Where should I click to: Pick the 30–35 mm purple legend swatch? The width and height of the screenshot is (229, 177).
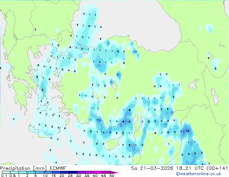81,172
